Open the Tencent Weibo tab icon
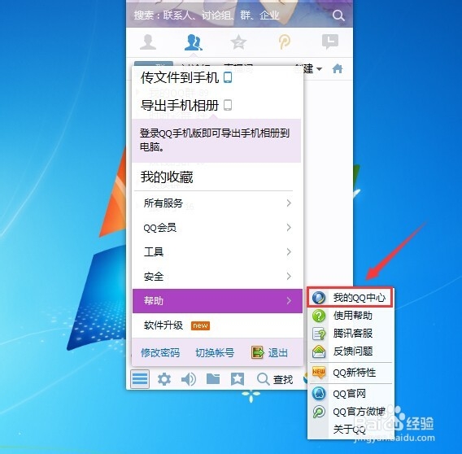462x454 pixels. pos(285,41)
